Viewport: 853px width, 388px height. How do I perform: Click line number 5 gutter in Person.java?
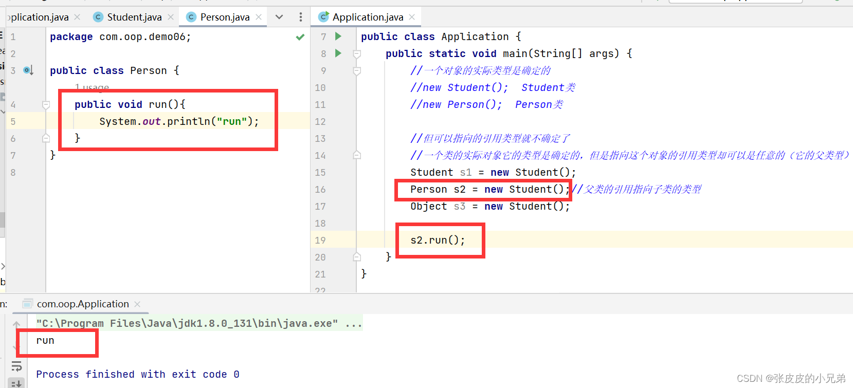[13, 121]
